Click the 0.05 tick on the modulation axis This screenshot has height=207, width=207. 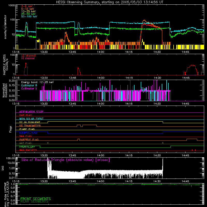[x=12, y=95]
